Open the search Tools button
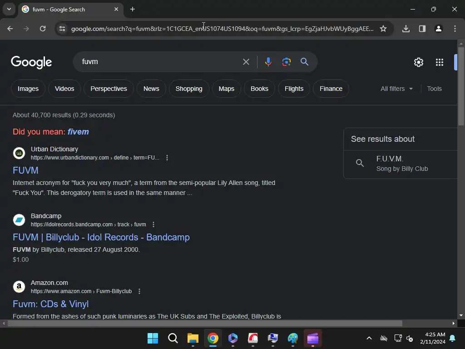Image resolution: width=465 pixels, height=349 pixels. 434,89
